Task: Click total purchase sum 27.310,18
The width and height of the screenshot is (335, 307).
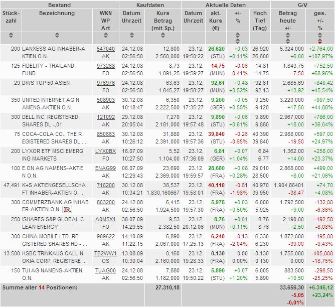Action: coord(167,288)
